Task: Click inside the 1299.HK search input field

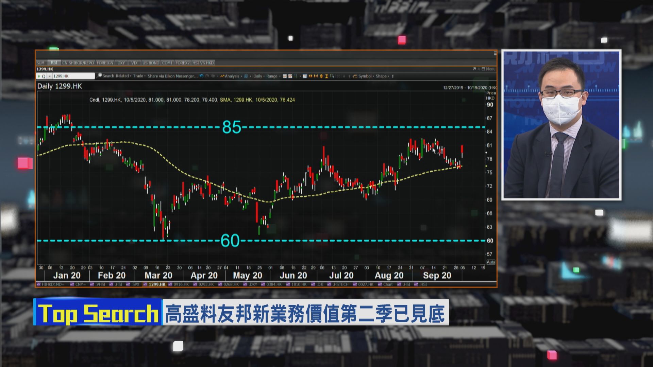Action: click(73, 76)
